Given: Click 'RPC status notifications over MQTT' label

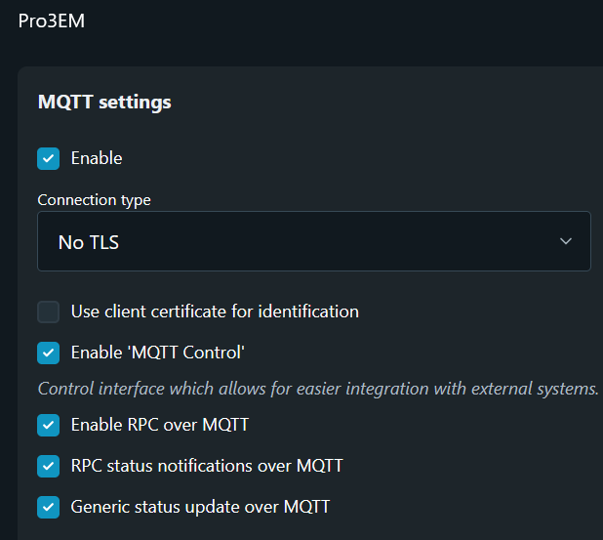Looking at the screenshot, I should (x=207, y=467).
